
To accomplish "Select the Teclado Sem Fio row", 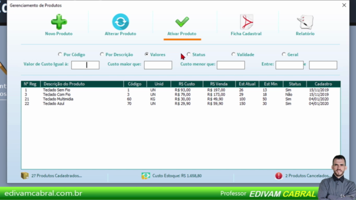I will 181,90.
